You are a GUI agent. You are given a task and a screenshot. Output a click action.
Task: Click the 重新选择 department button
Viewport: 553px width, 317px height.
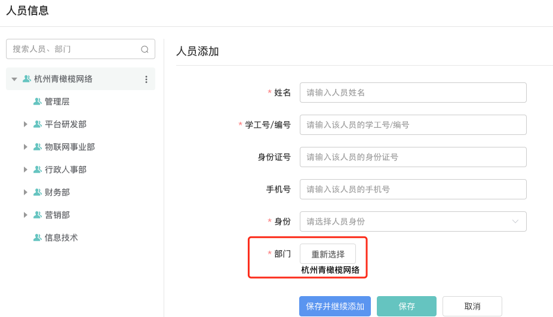(x=328, y=254)
